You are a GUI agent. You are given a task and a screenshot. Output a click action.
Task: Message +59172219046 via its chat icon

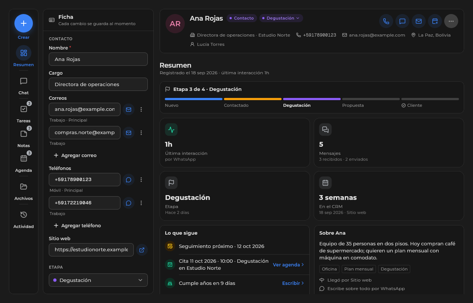(x=129, y=203)
